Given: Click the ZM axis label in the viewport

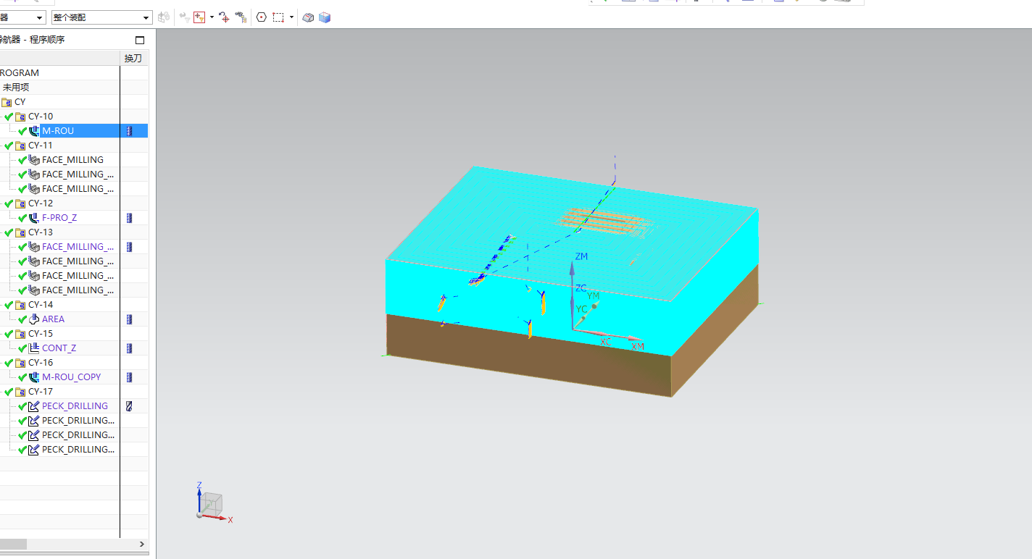Looking at the screenshot, I should (x=581, y=257).
